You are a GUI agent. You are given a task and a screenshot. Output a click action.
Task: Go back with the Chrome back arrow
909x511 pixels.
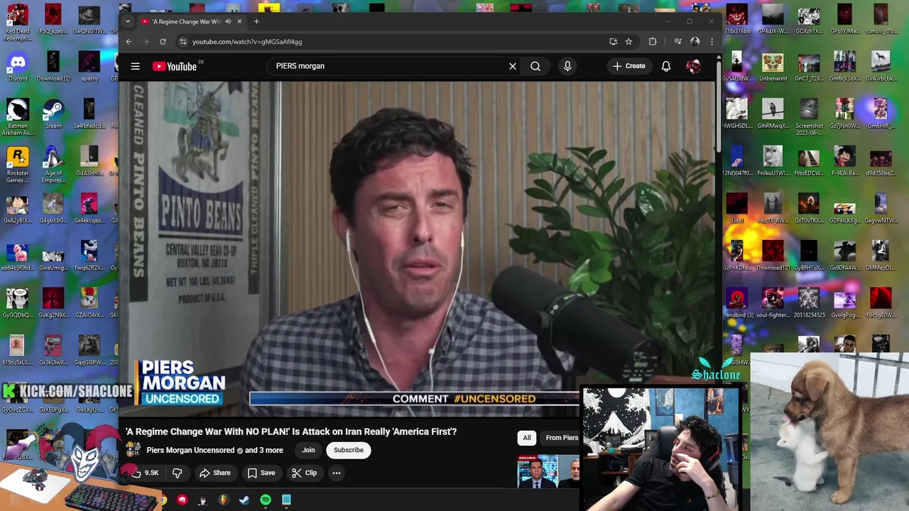click(x=129, y=42)
